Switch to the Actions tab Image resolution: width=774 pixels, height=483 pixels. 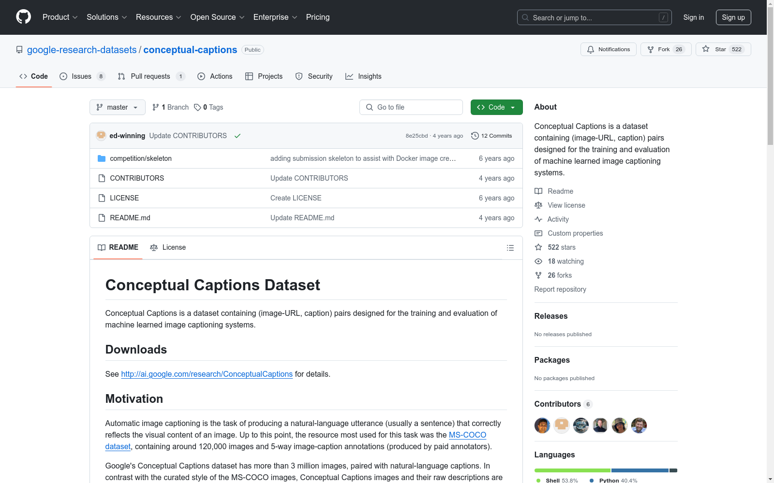215,76
